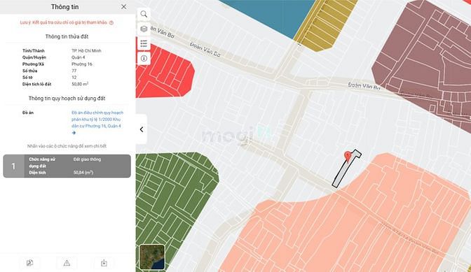This screenshot has height=272, width=471.
Task: Click the 50,84 (m²) area value in the card
Action: tap(83, 173)
